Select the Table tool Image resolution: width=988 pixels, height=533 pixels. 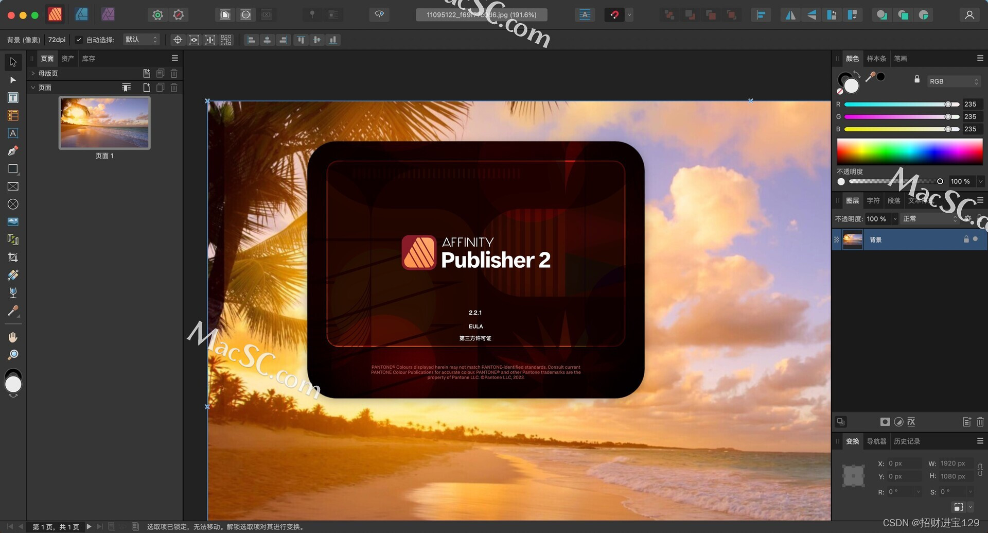pos(13,115)
